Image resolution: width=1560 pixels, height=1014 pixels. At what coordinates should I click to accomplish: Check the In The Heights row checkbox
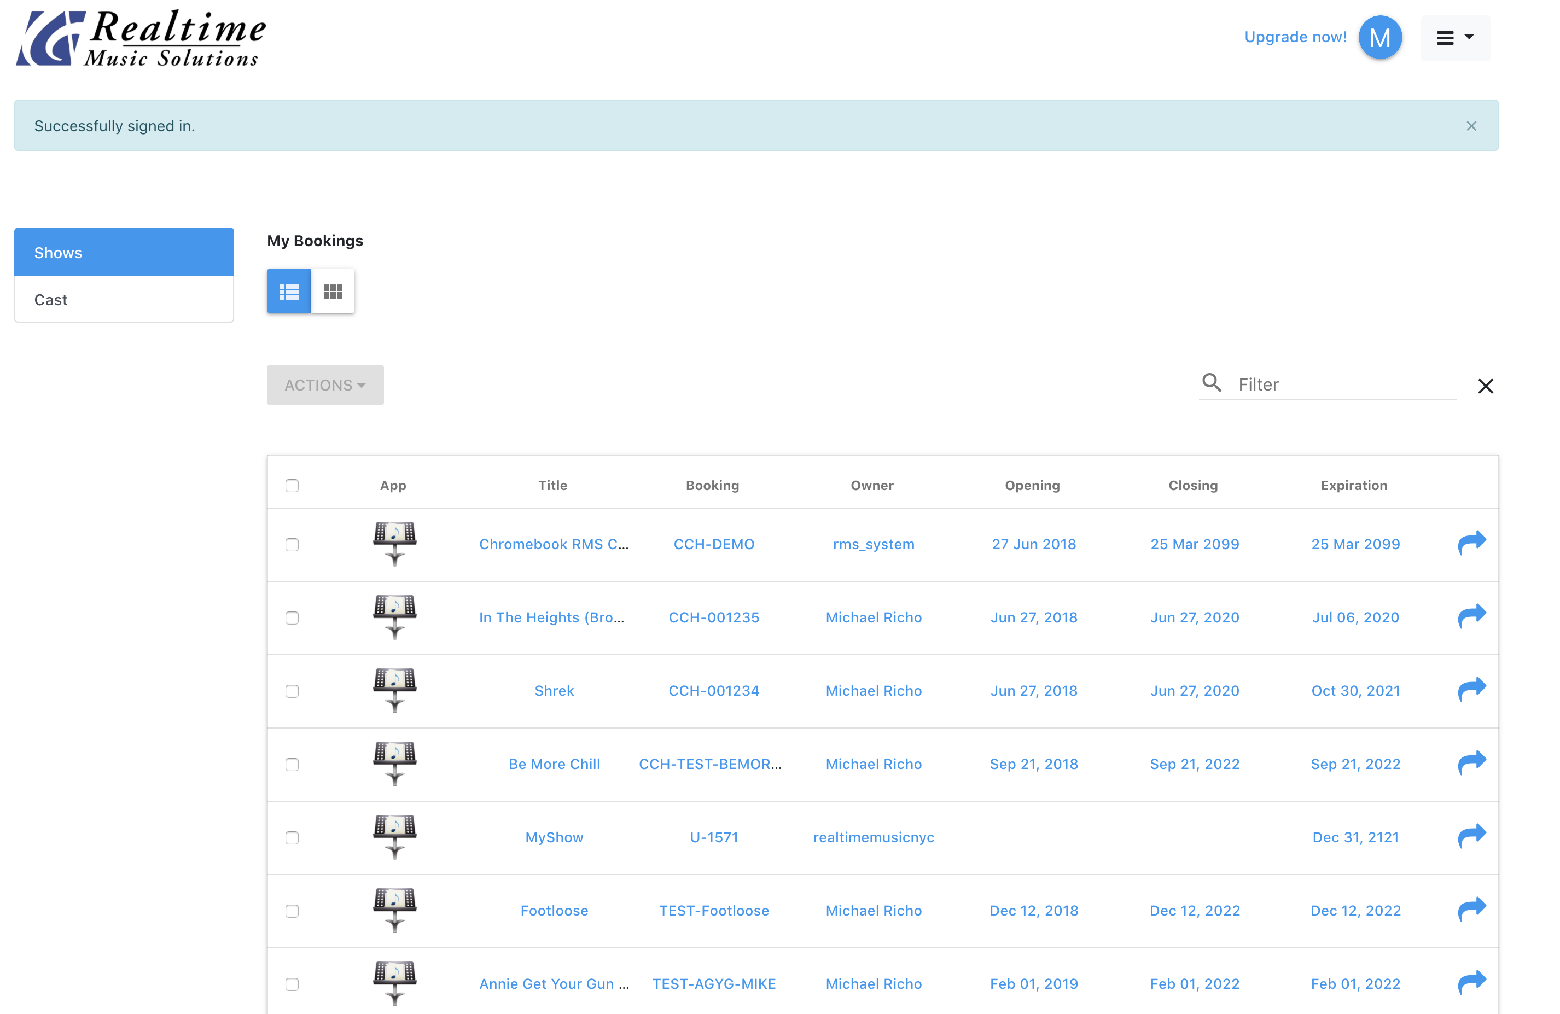point(292,618)
